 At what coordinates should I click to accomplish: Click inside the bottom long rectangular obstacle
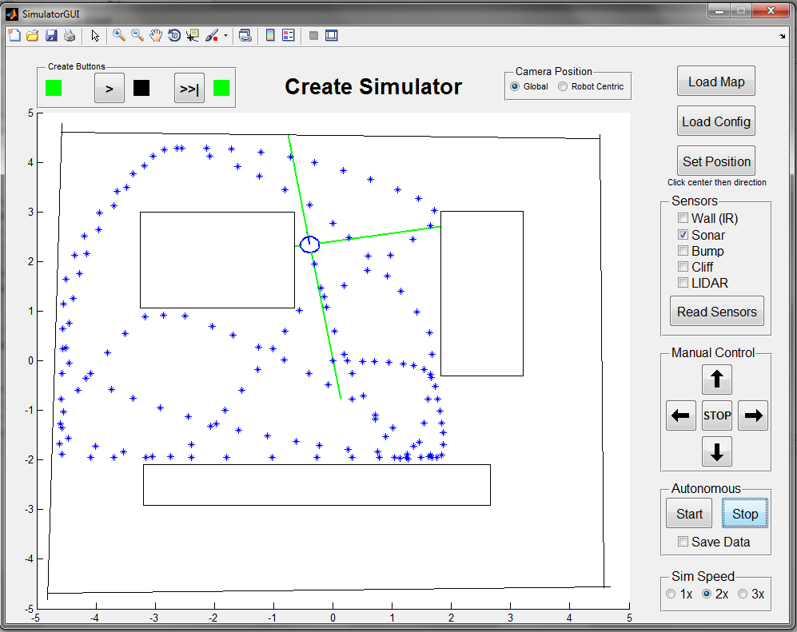pyautogui.click(x=317, y=485)
